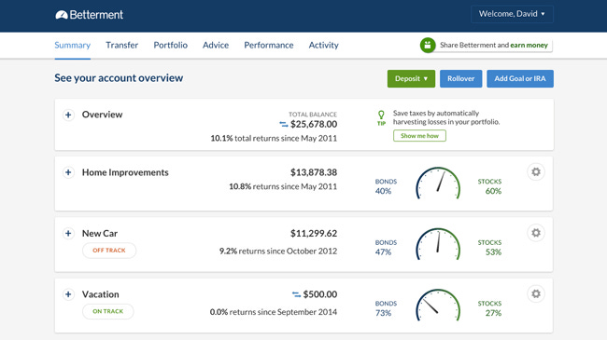Open the Vacation goal settings gear
607x340 pixels.
tap(536, 294)
